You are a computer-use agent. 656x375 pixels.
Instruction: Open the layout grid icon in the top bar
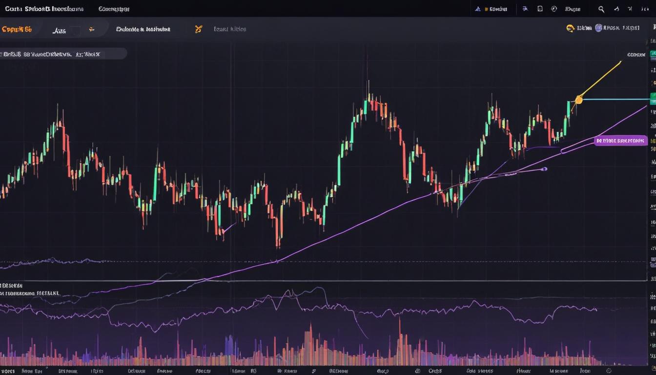(x=629, y=9)
